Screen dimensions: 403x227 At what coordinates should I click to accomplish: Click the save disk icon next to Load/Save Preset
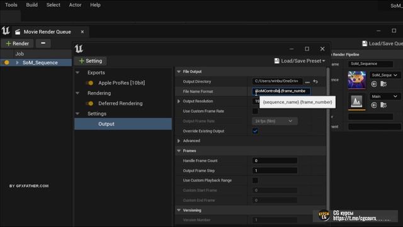276,61
